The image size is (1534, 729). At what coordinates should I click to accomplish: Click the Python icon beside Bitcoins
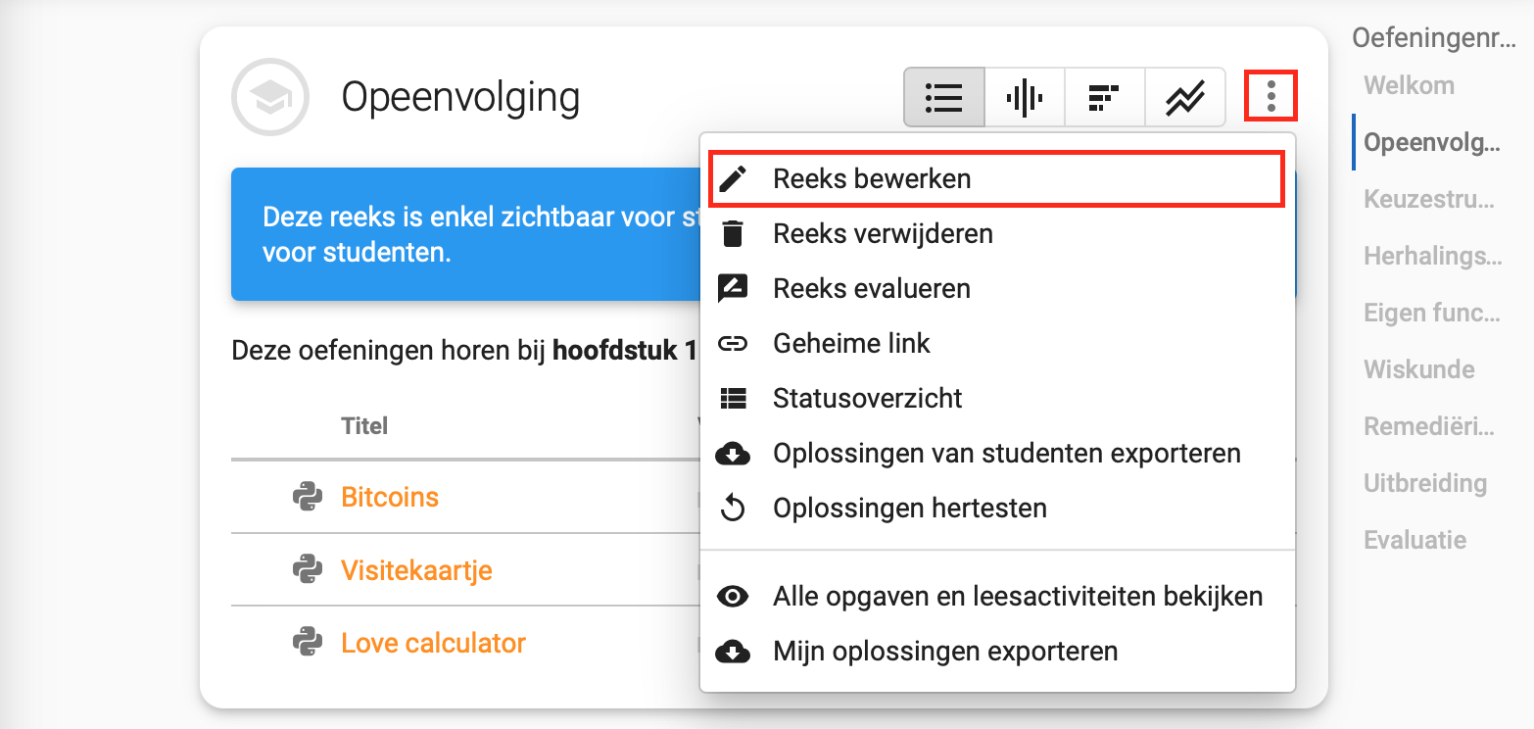pyautogui.click(x=308, y=497)
